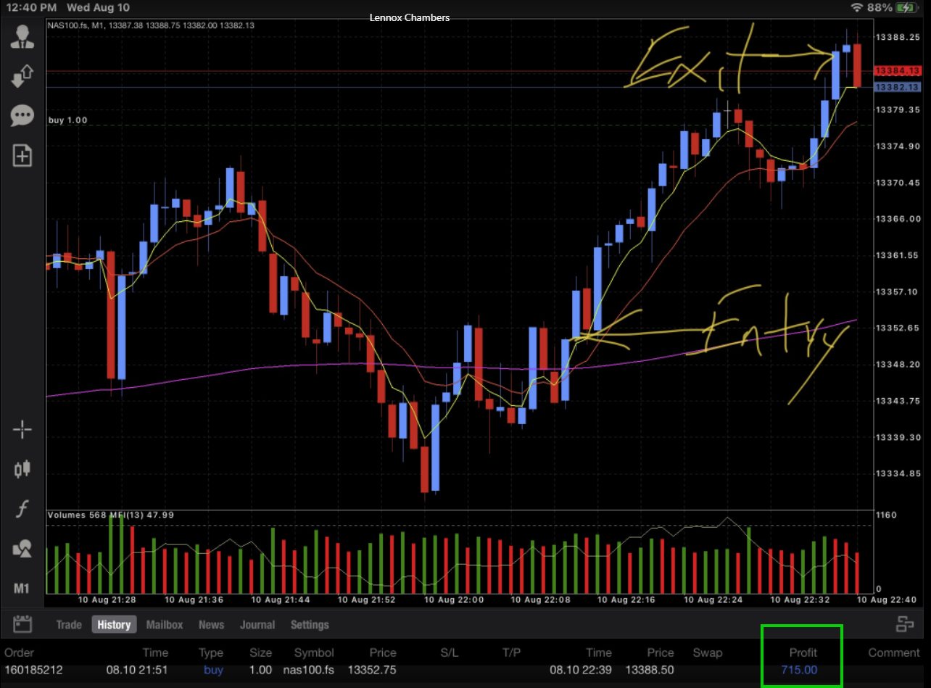Viewport: 931px width, 688px height.
Task: Click the close time 08.10 22:39
Action: pyautogui.click(x=581, y=670)
